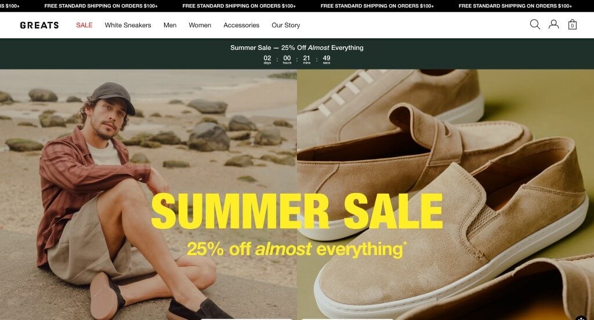This screenshot has width=594, height=320.
Task: Open the suede slip-on shoes hero image
Action: [x=445, y=194]
